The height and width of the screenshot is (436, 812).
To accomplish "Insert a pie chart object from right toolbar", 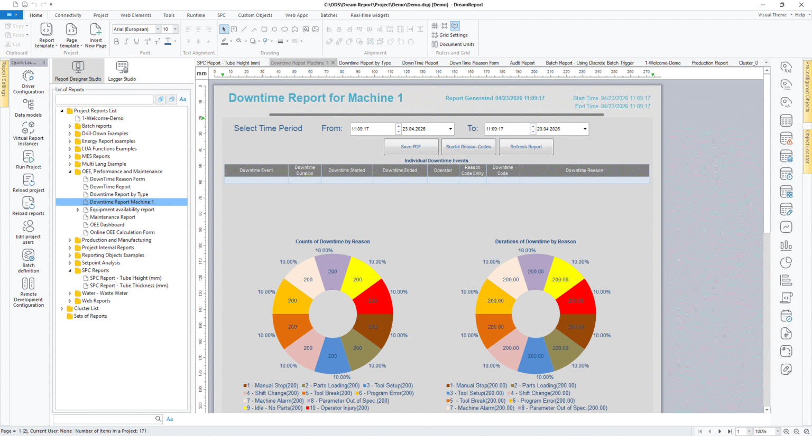I will click(786, 262).
